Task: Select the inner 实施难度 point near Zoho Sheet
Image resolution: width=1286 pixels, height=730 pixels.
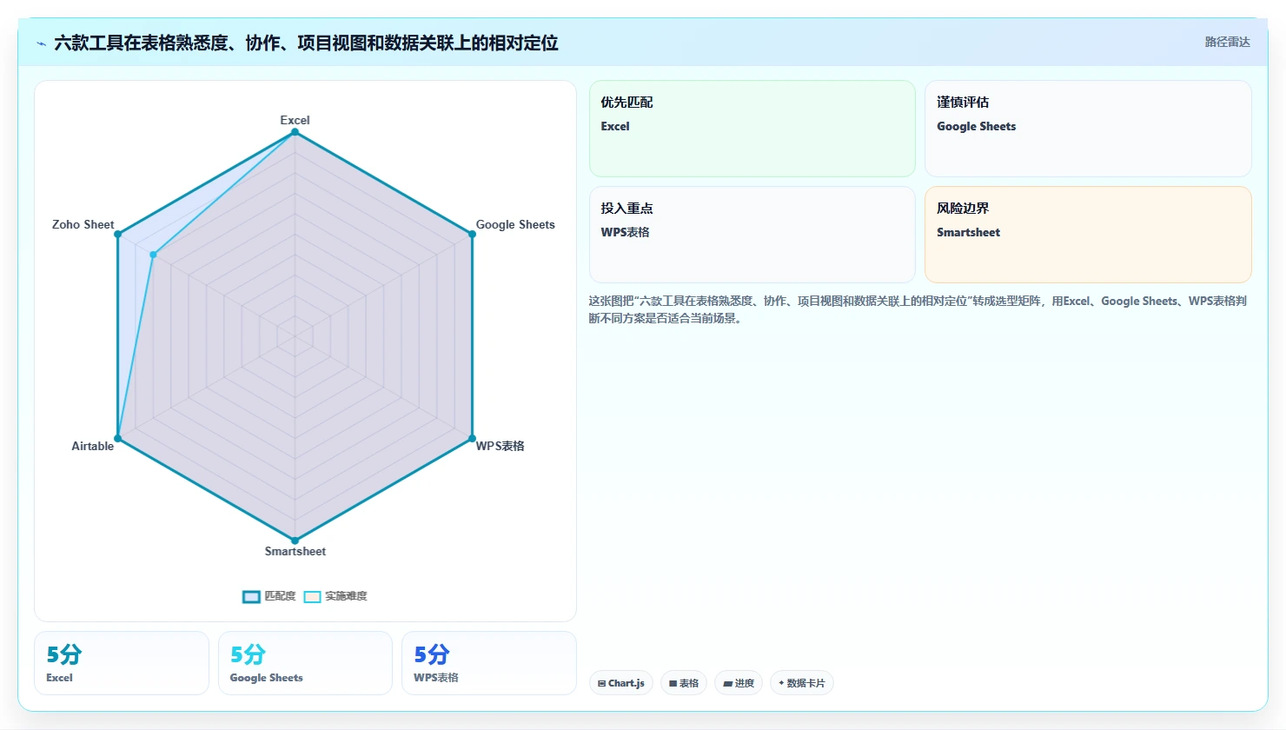Action: [x=153, y=255]
